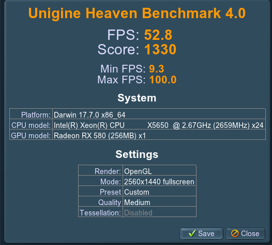The height and width of the screenshot is (245, 272).
Task: Click the Min FPS label text
Action: pyautogui.click(x=123, y=69)
